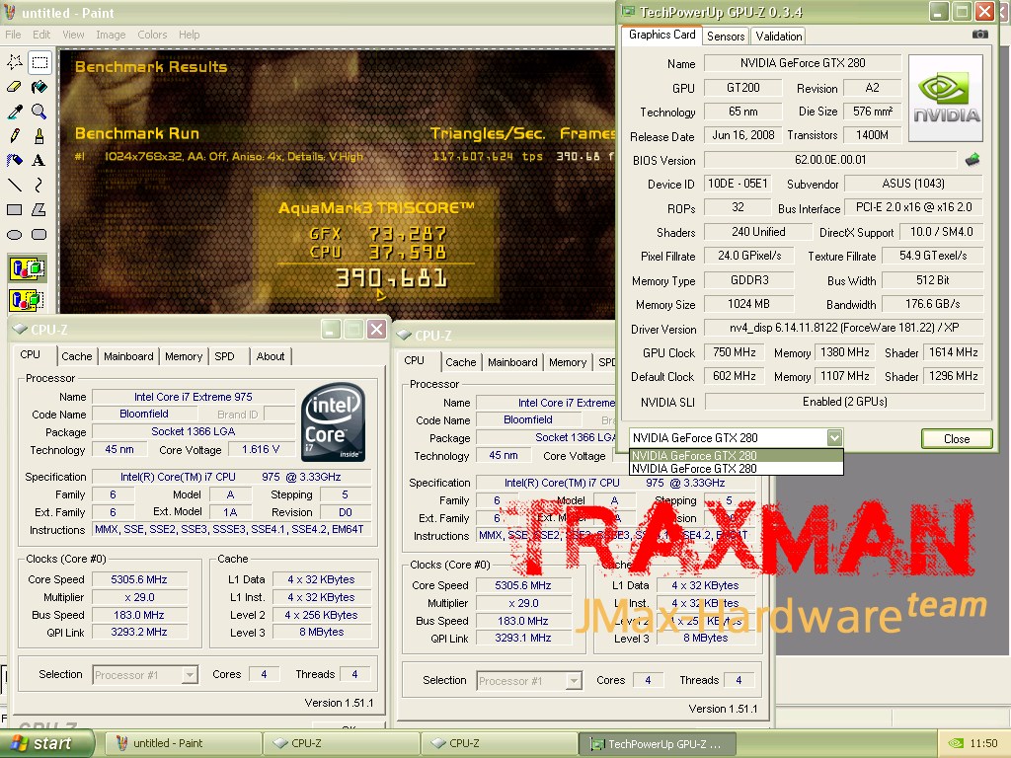Screen dimensions: 1011x758
Task: Click the Close button in GPU-Z
Action: point(957,438)
